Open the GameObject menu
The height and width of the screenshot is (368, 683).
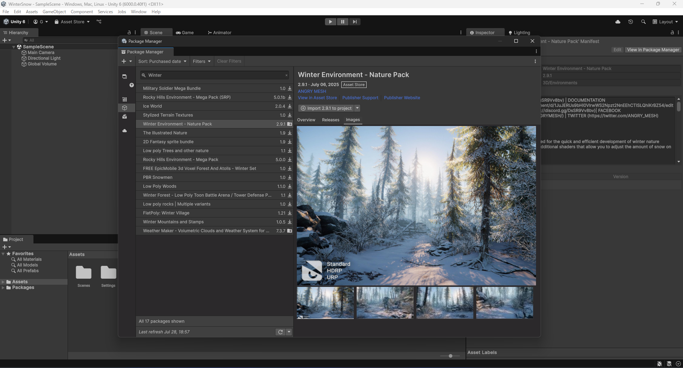[x=54, y=12]
